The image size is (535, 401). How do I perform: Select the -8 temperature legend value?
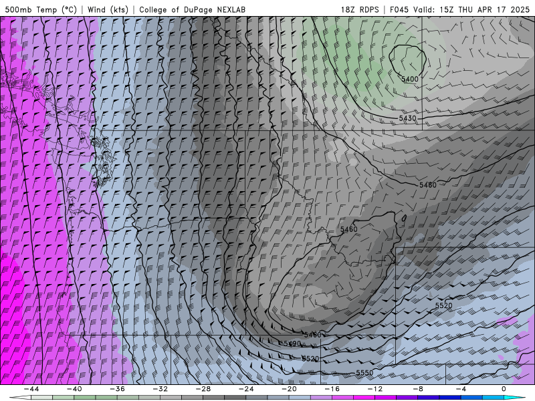point(418,389)
